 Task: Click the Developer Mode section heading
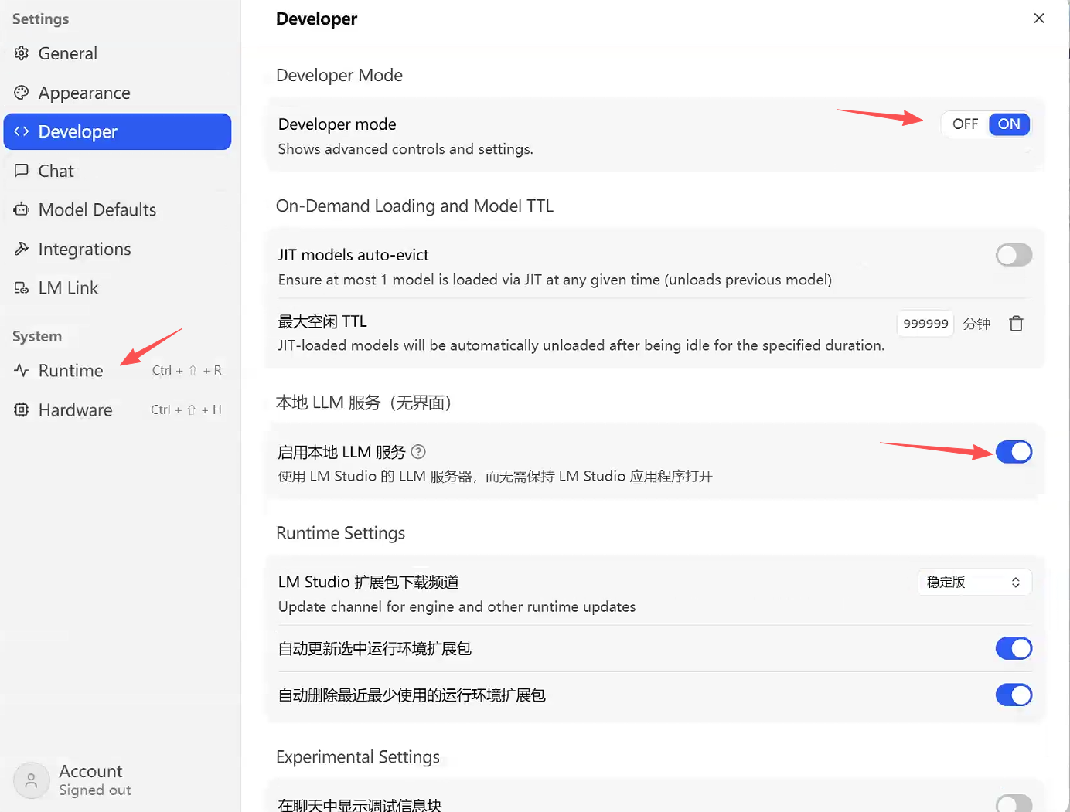pos(339,75)
